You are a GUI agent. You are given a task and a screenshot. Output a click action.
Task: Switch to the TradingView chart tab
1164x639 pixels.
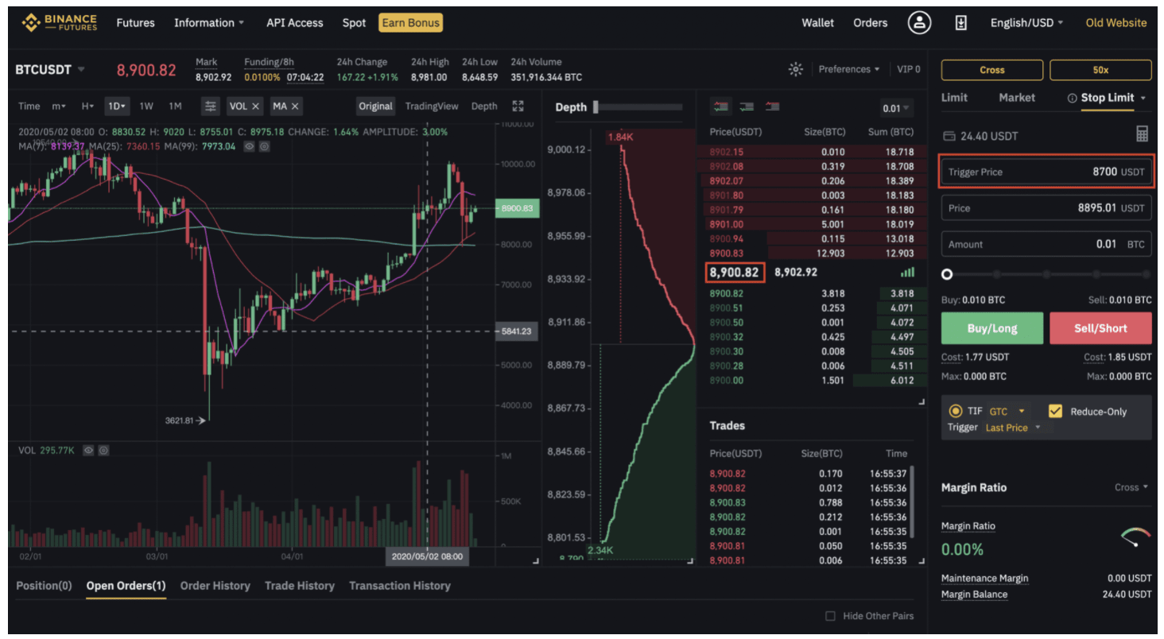(x=432, y=106)
